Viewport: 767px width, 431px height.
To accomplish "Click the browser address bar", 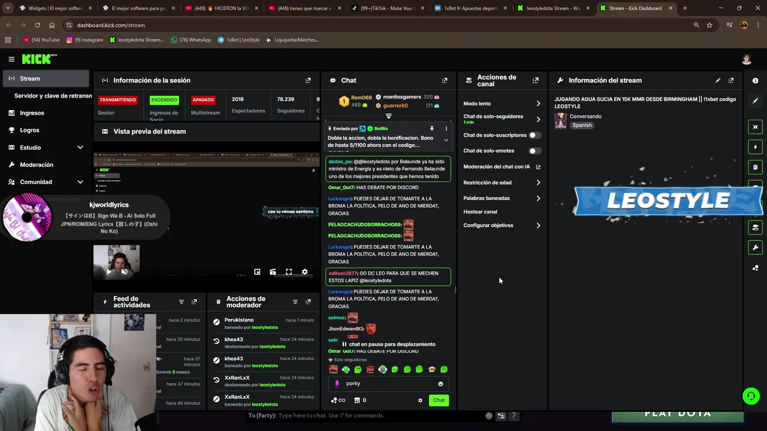I will click(x=378, y=25).
